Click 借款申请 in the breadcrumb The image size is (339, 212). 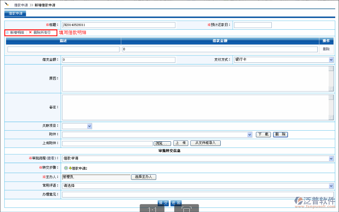coord(21,6)
